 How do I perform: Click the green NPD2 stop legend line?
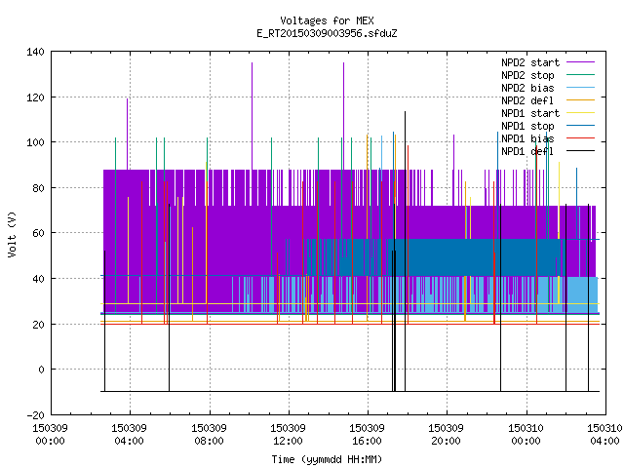click(x=580, y=75)
